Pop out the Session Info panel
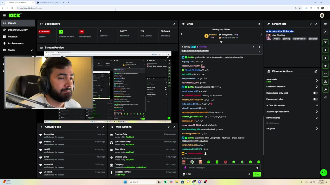Image resolution: width=330 pixels, height=185 pixels. click(174, 24)
